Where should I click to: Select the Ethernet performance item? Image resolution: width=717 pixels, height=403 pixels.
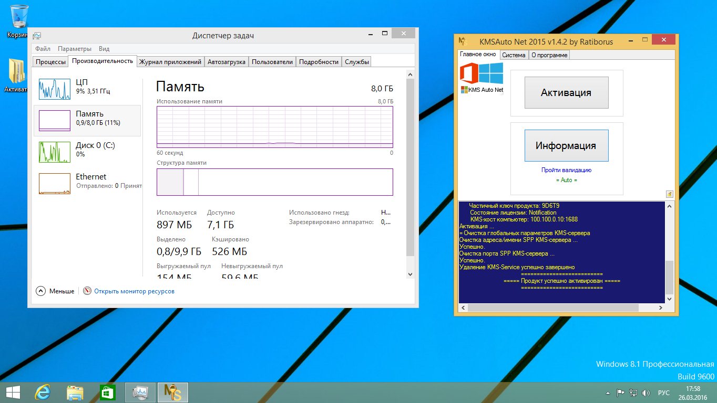pos(87,184)
